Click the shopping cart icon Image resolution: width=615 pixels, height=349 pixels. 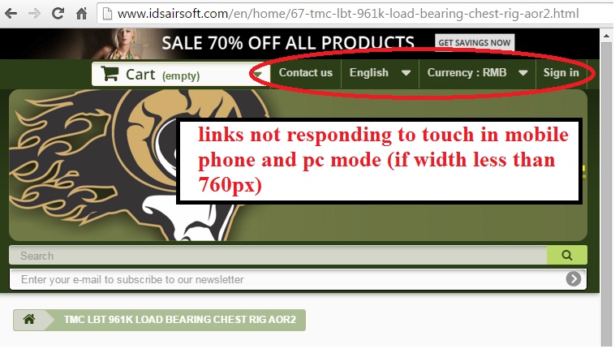110,73
